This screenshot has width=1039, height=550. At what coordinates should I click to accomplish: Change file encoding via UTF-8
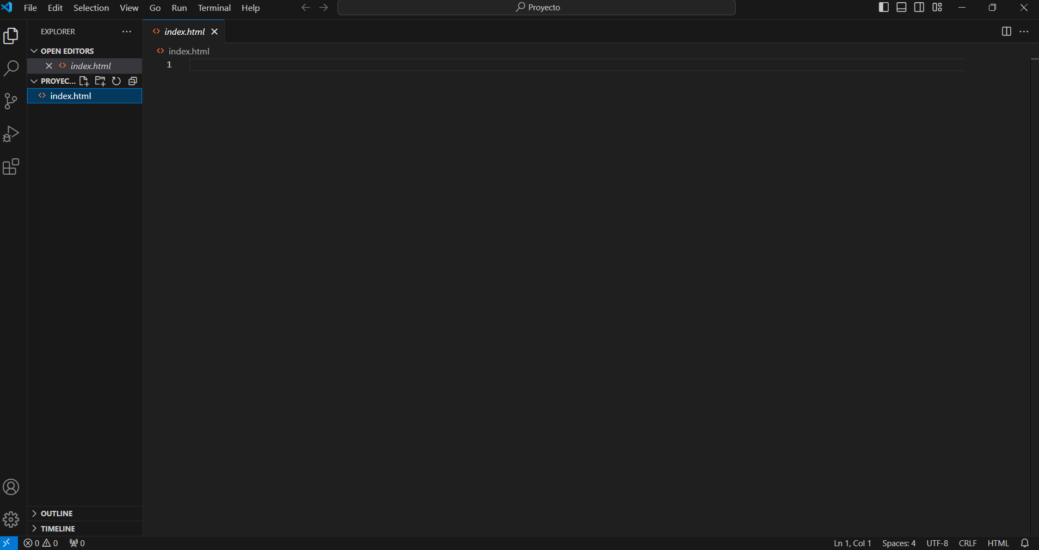[937, 543]
